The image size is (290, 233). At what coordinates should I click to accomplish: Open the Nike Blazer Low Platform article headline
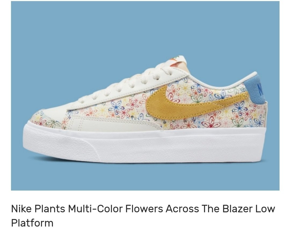pyautogui.click(x=143, y=216)
